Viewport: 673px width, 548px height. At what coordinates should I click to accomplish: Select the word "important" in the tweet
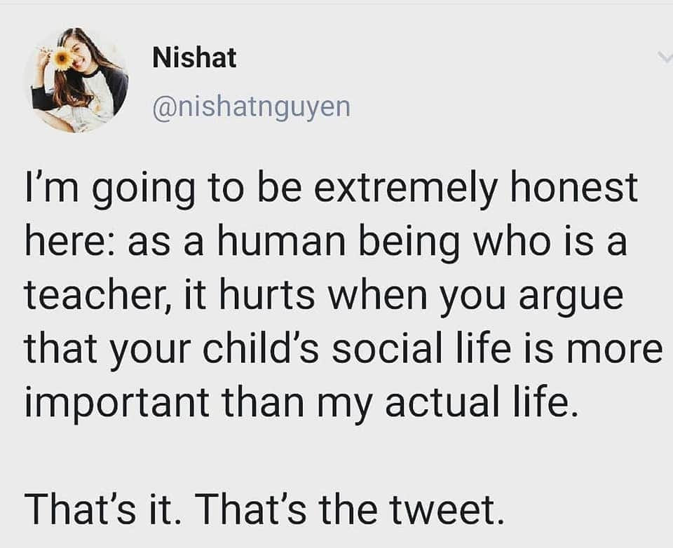pyautogui.click(x=118, y=404)
